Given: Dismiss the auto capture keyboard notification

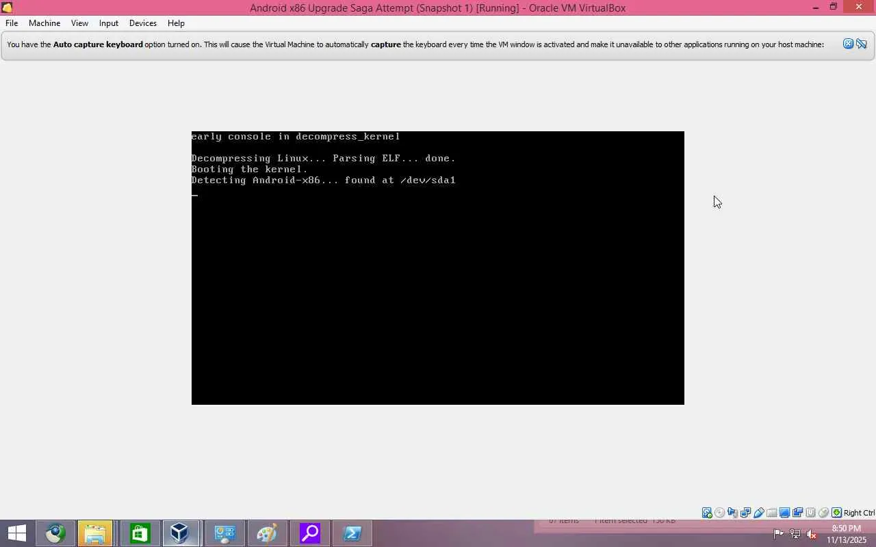Looking at the screenshot, I should (848, 44).
